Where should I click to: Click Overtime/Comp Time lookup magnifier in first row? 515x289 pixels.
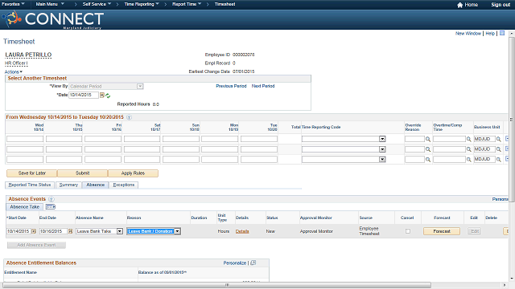(x=468, y=139)
